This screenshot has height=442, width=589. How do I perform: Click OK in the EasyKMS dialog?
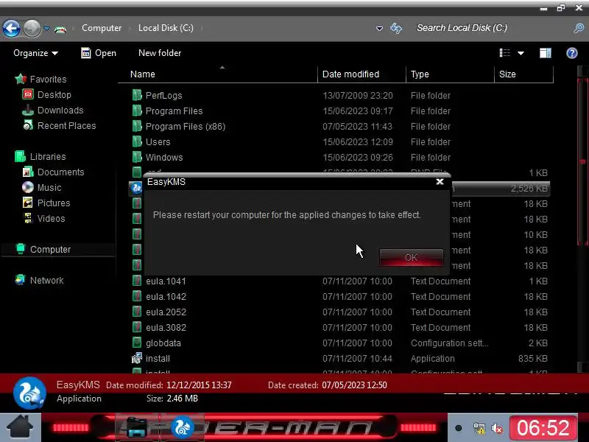412,257
